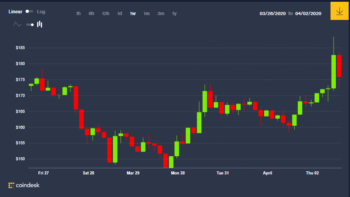This screenshot has width=350, height=197.
Task: Click the Fri 27 date axis label
Action: point(43,173)
